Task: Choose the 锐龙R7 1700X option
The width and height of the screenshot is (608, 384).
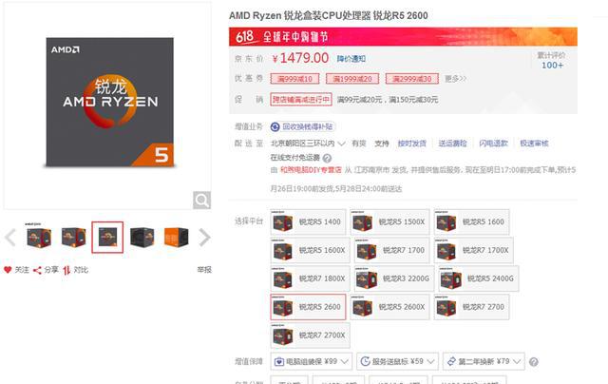Action: 474,250
